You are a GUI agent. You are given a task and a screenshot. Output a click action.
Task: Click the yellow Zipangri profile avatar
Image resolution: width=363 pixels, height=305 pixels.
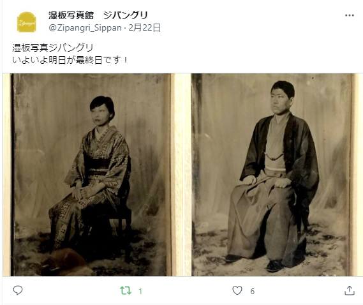pos(27,22)
